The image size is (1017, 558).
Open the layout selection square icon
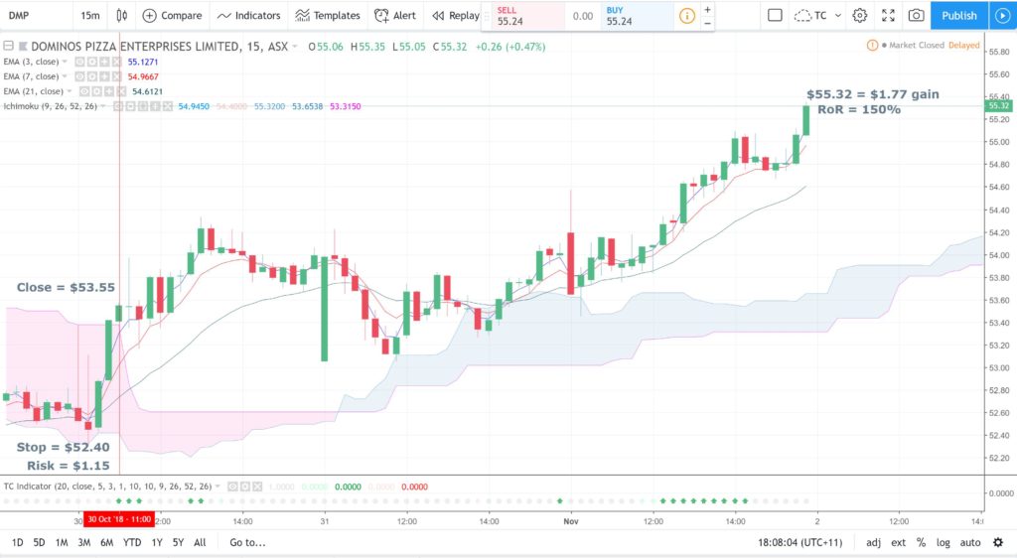coord(775,16)
